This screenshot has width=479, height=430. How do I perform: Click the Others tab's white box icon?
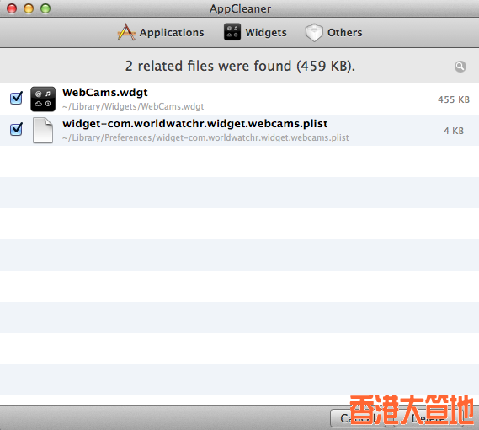[x=314, y=32]
